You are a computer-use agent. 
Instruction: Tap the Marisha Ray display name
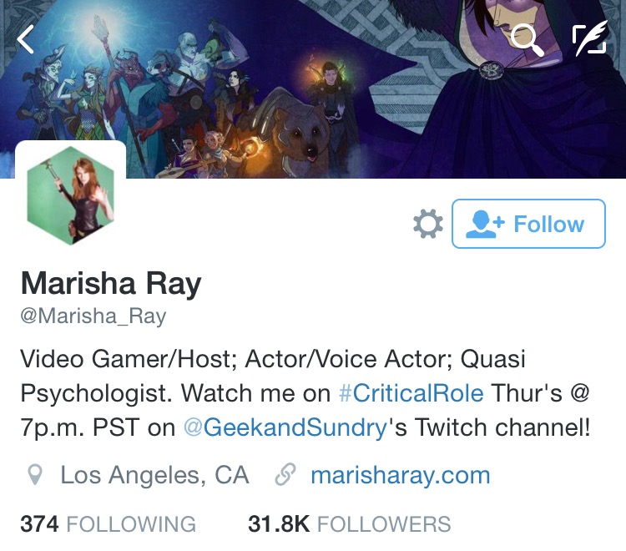point(111,284)
